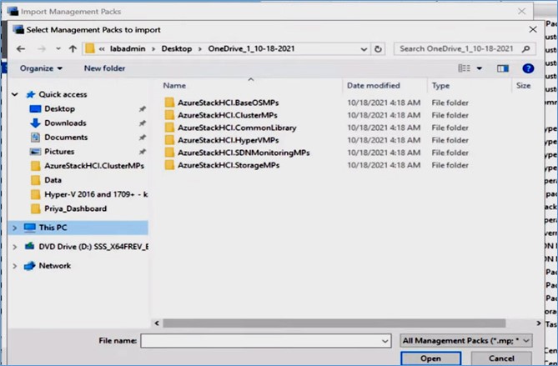Click the horizontal scrollbar thumb
558x366 pixels.
coord(334,323)
